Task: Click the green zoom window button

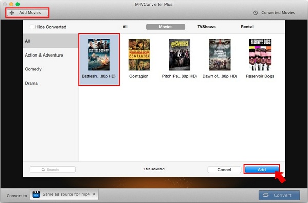Action: coord(17,4)
